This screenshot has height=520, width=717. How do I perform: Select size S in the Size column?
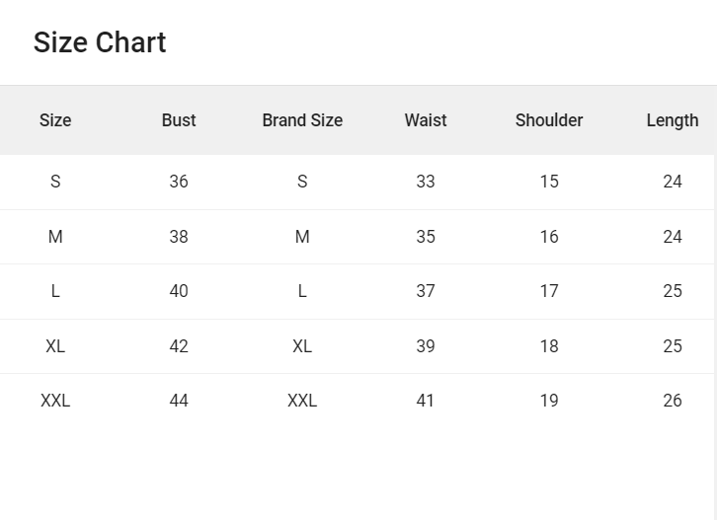55,182
